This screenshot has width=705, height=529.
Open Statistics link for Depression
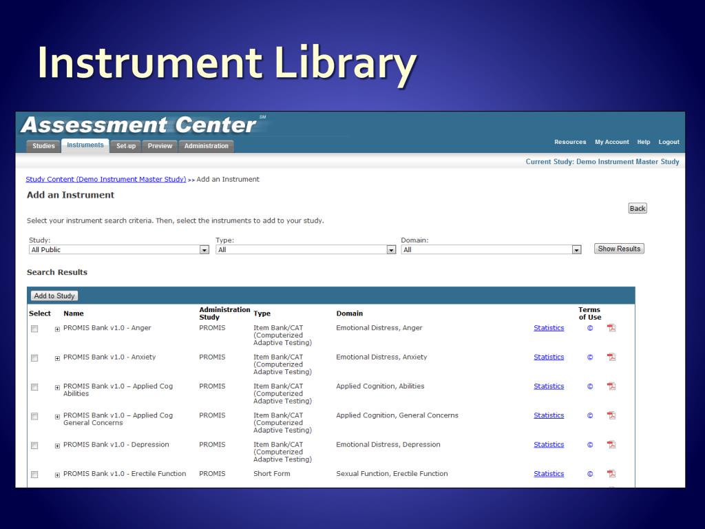pos(549,445)
